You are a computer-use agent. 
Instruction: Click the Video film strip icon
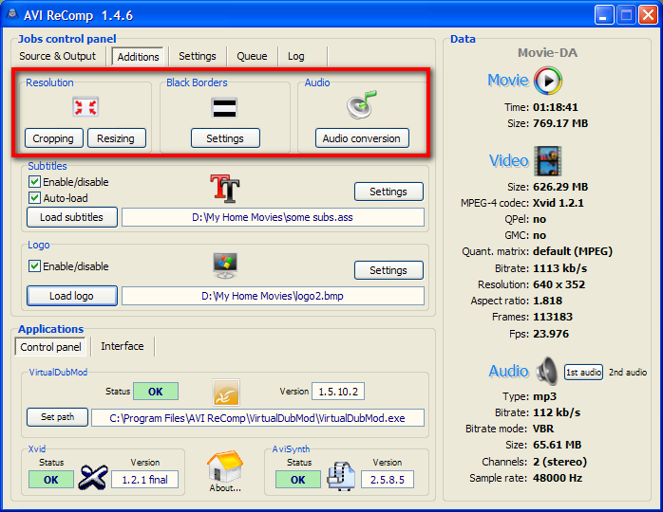pos(549,160)
